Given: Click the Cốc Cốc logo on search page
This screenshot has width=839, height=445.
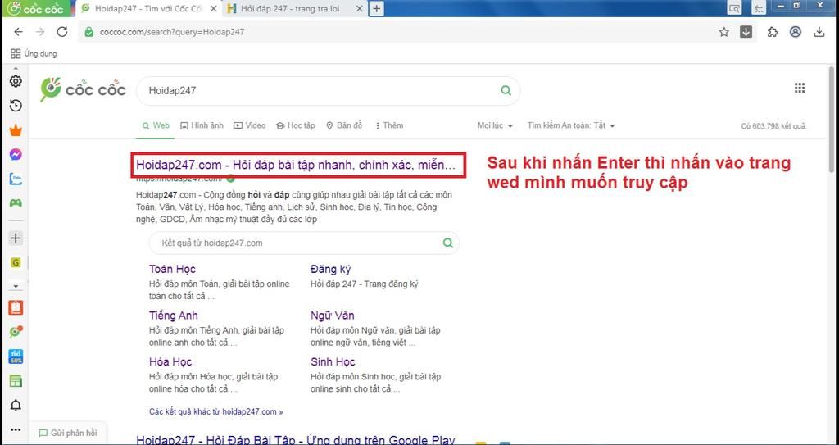Looking at the screenshot, I should pos(83,89).
